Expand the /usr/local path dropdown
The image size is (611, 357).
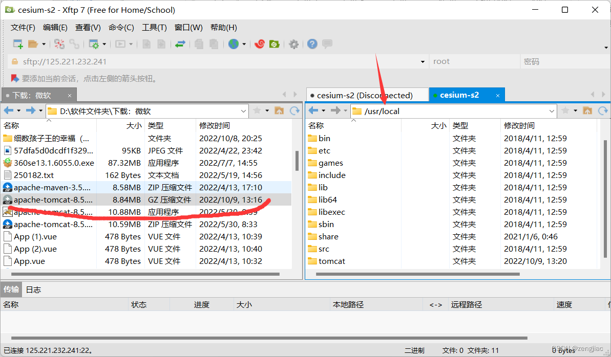coord(552,111)
